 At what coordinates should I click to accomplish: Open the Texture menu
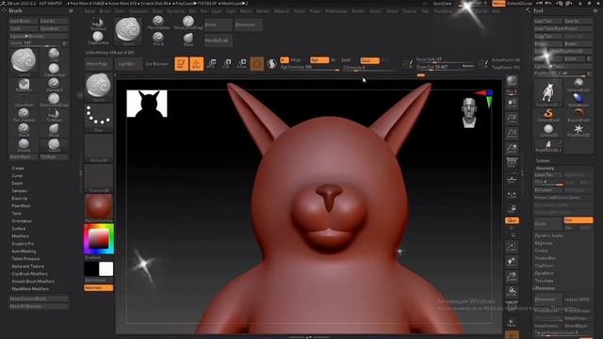point(409,11)
